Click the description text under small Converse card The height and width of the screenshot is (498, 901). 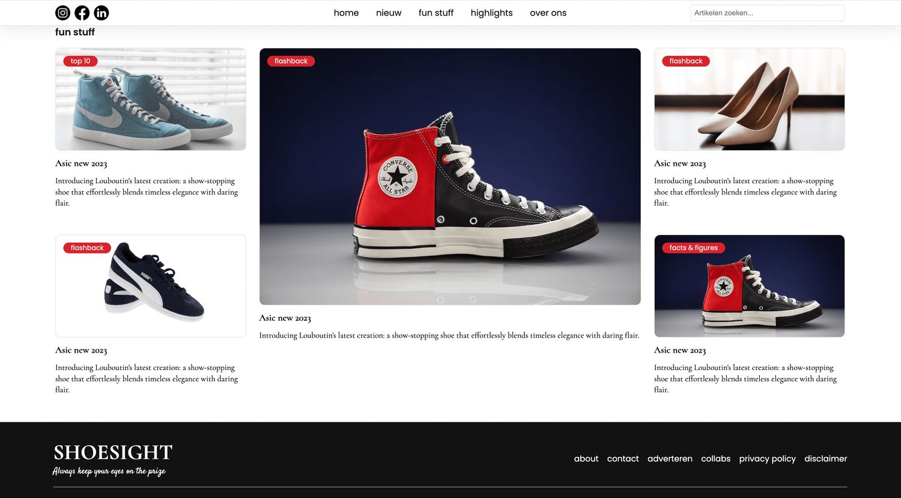[745, 378]
